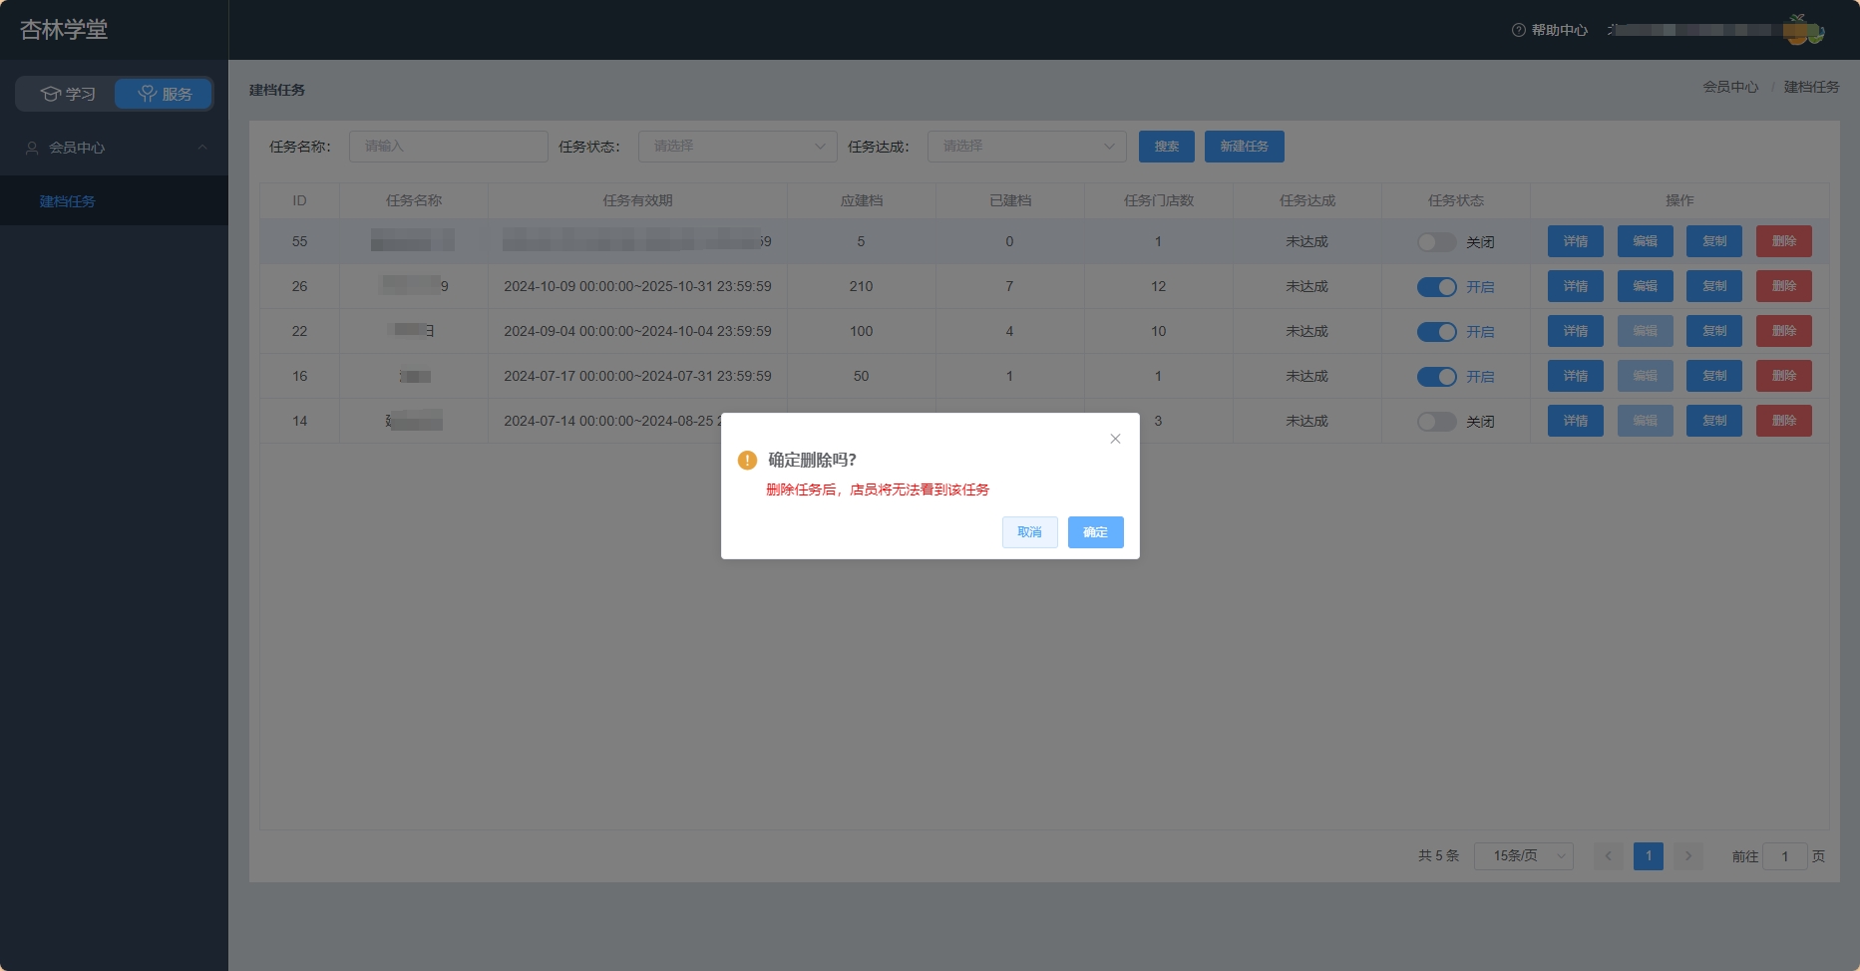Image resolution: width=1860 pixels, height=971 pixels.
Task: Collapse the 会员中心 menu section
Action: point(202,148)
